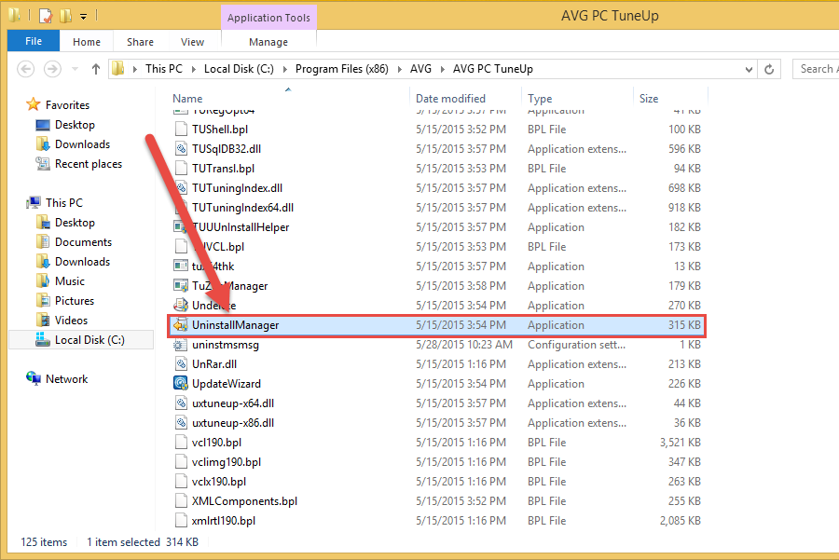
Task: Click the uxtuneup-x64.dll file icon
Action: (181, 403)
